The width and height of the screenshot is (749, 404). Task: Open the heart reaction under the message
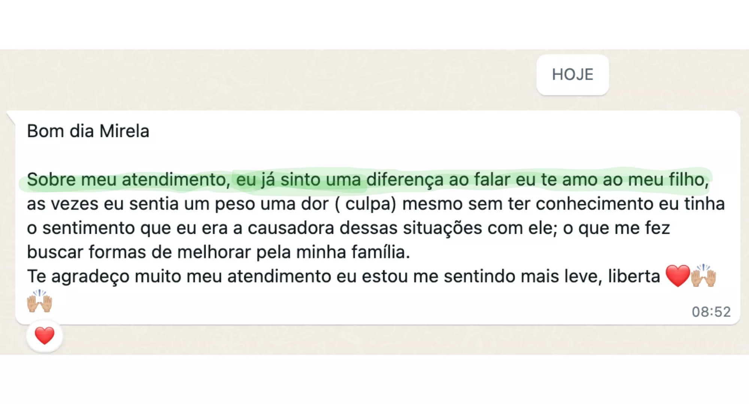coord(45,336)
